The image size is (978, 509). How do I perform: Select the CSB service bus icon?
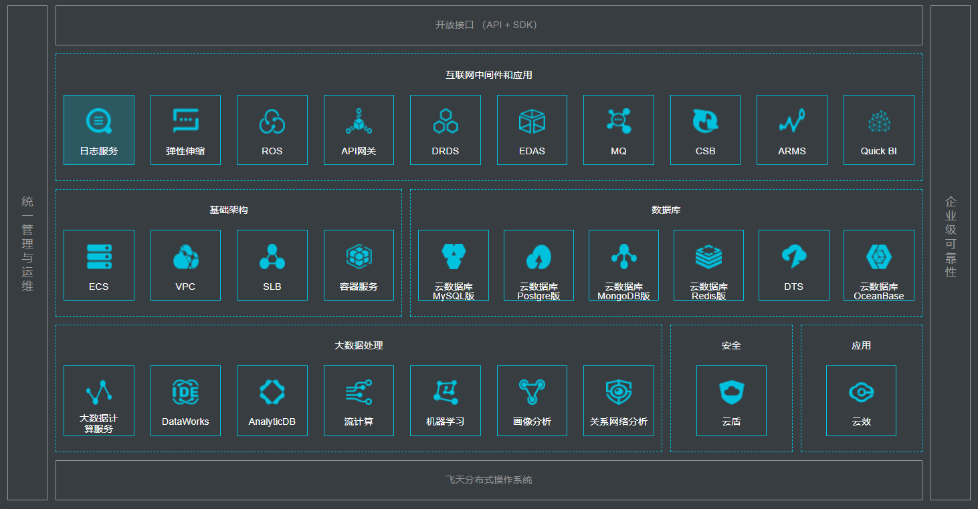705,122
